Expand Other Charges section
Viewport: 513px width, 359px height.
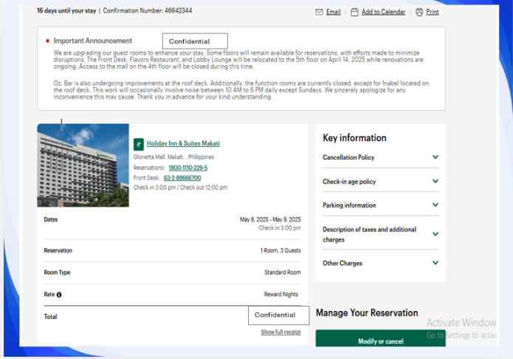(x=380, y=264)
